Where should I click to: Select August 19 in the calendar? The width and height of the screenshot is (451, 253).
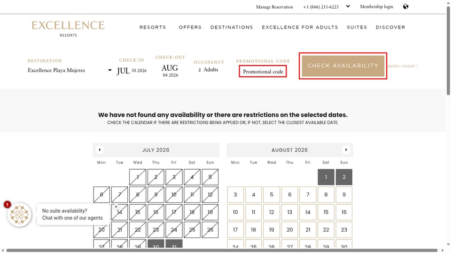(272, 230)
